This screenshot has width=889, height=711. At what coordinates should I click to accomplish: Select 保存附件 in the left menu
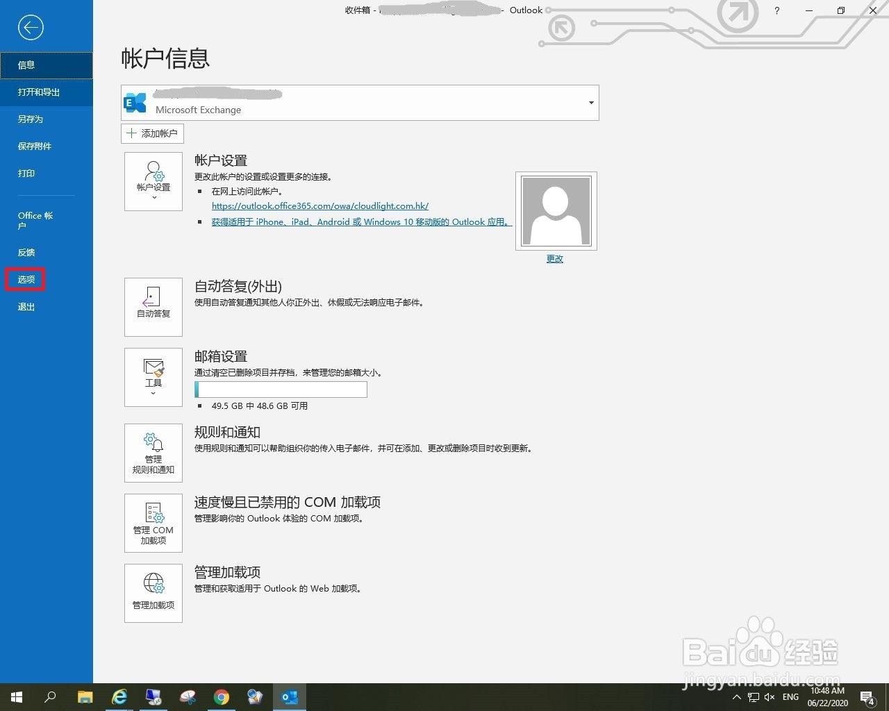pos(47,147)
